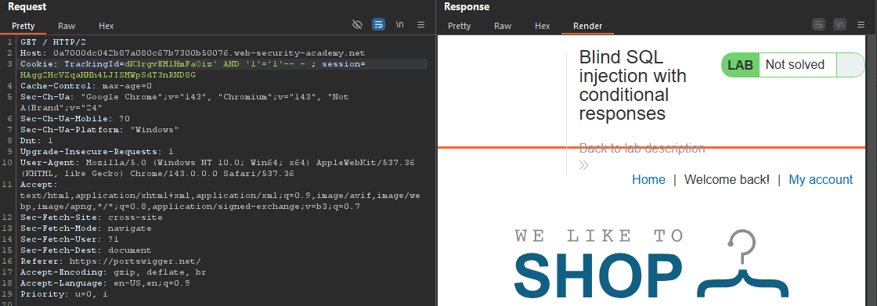Switch to Response Hex tab
This screenshot has width=877, height=306.
(543, 26)
